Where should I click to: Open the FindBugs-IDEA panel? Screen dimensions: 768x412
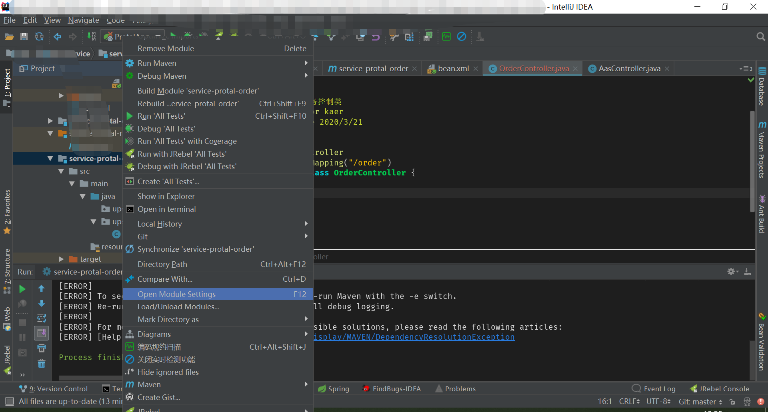pyautogui.click(x=391, y=389)
